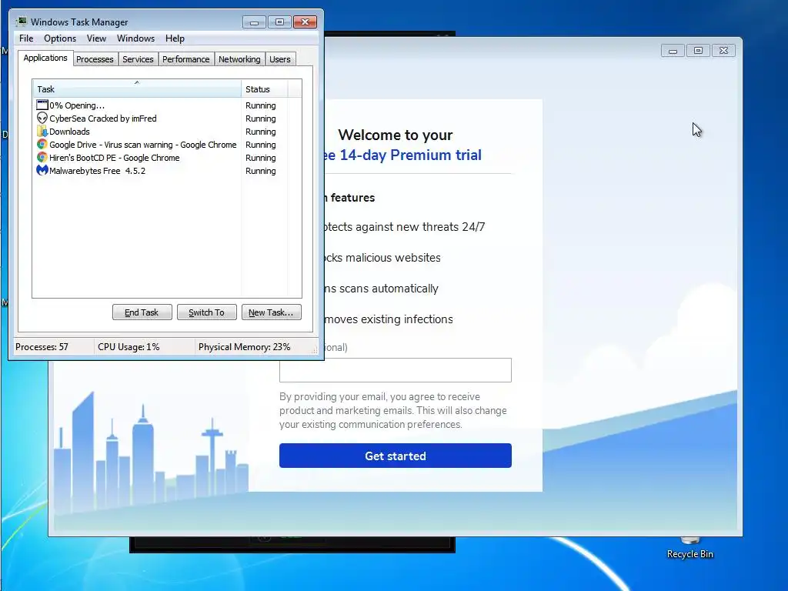Click '14-day Premium trial' heading text
The height and width of the screenshot is (591, 788).
(x=411, y=155)
